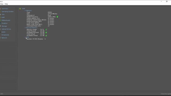Click the 1T command rate value
The height and width of the screenshot is (96, 171).
pyautogui.click(x=49, y=26)
